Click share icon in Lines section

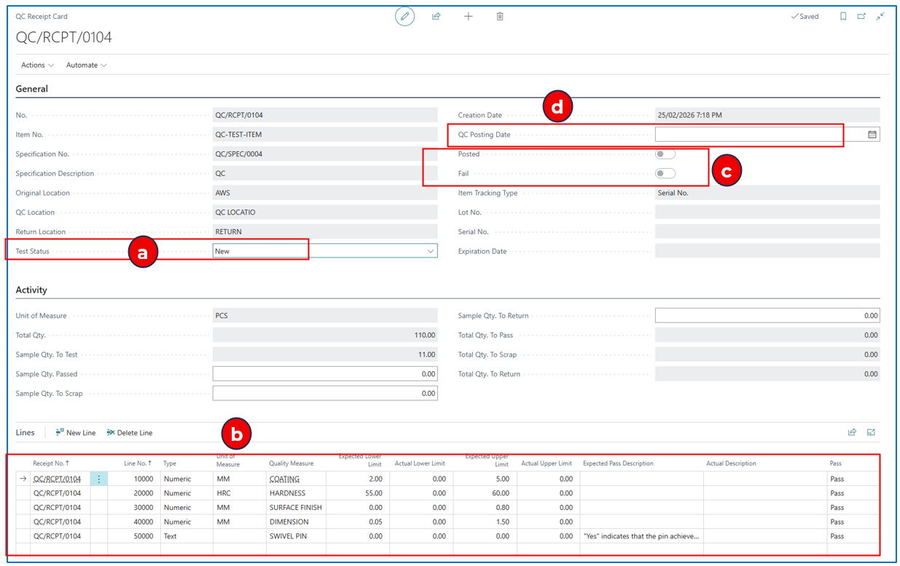pos(852,432)
